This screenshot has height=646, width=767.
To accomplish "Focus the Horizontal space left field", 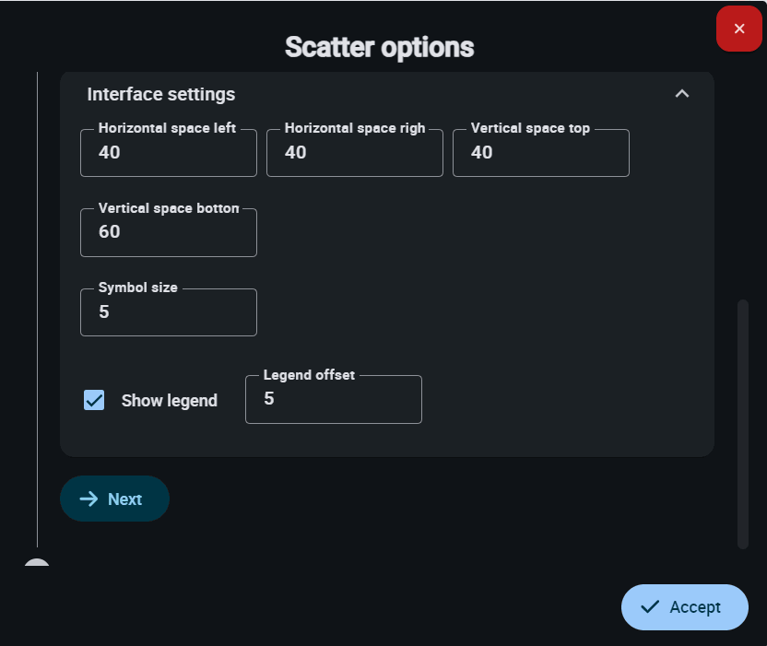I will 168,153.
